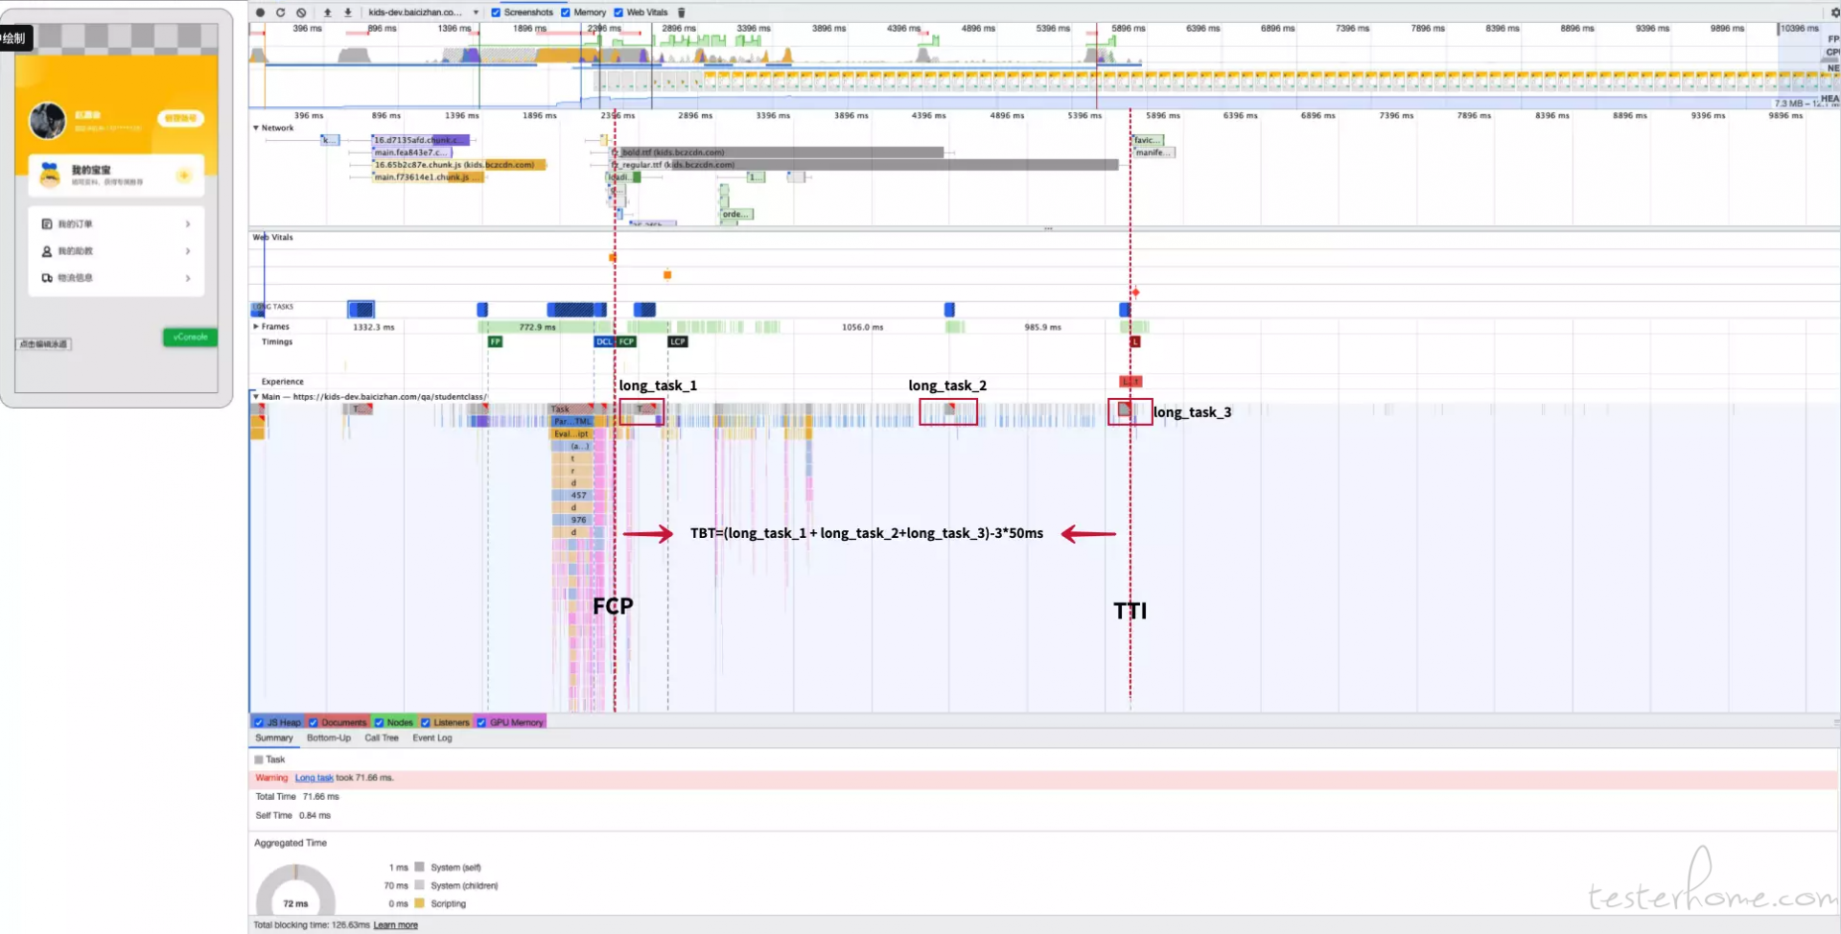Open the Long task warning link
Image resolution: width=1841 pixels, height=934 pixels.
click(315, 778)
